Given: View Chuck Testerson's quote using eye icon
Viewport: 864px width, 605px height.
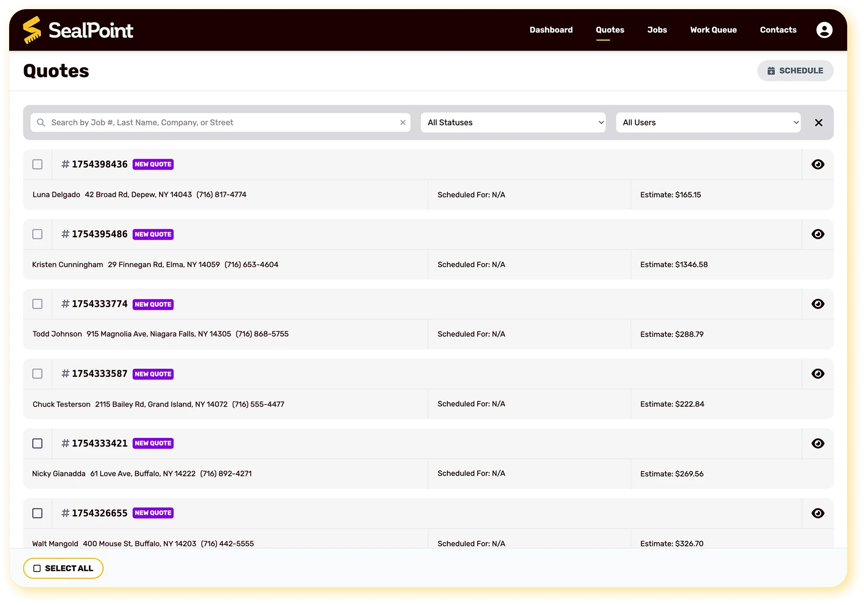Looking at the screenshot, I should pyautogui.click(x=817, y=374).
